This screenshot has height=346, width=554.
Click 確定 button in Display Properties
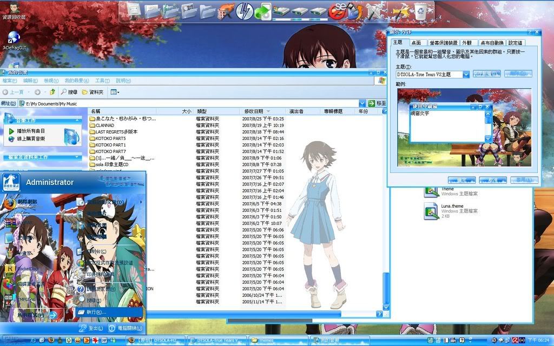pyautogui.click(x=461, y=180)
